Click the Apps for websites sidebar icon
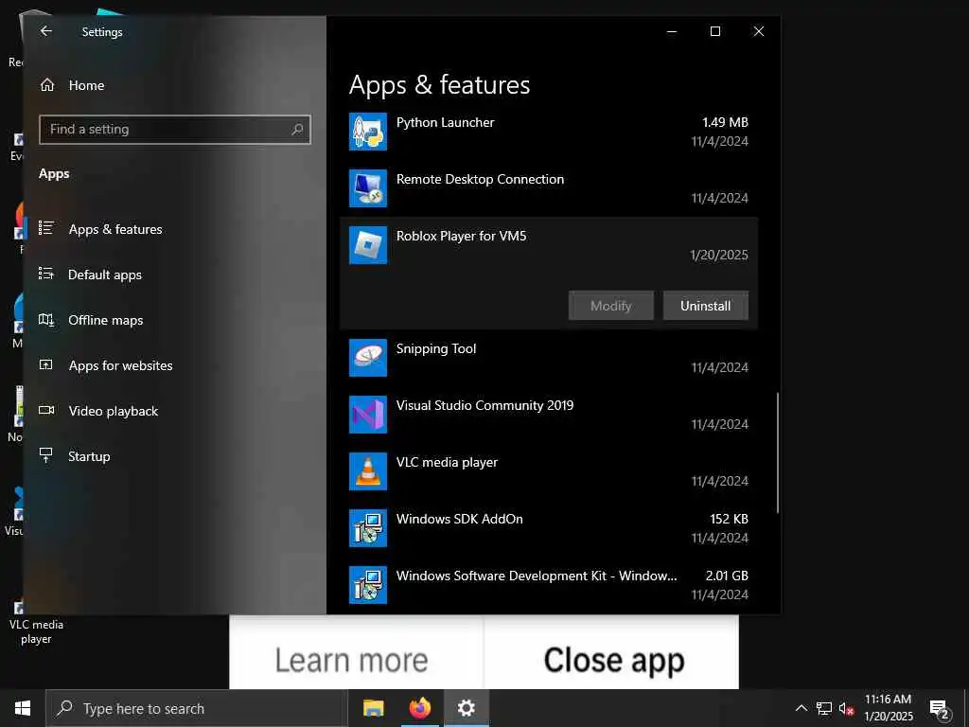The width and height of the screenshot is (969, 727). pos(46,364)
